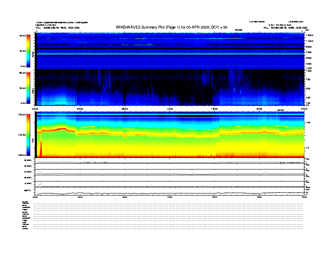Click the 9000 frequency axis label
This screenshot has width=328, height=253.
pos(309,47)
